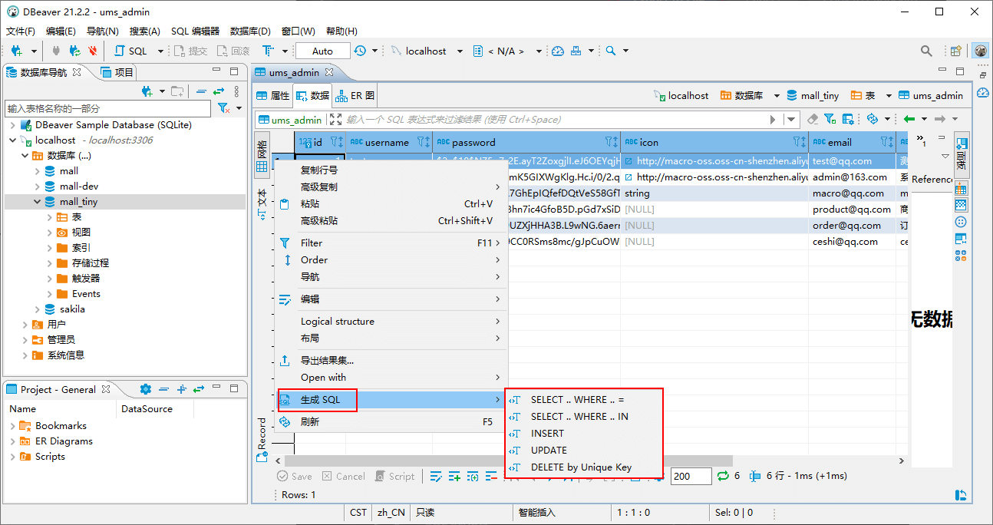Click the Script button at bottom
This screenshot has width=993, height=525.
pos(394,476)
